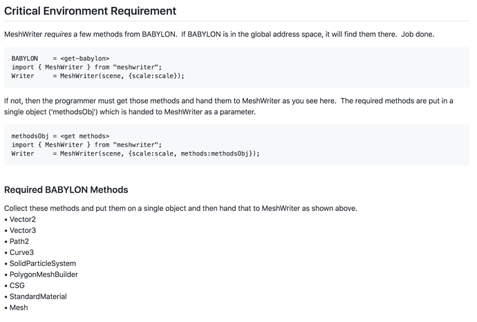This screenshot has width=477, height=322.
Task: Click the Critical Environment Requirement heading
Action: pyautogui.click(x=90, y=11)
